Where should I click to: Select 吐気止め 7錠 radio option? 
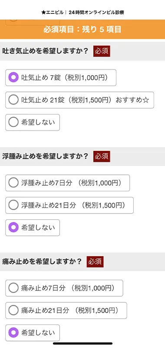tap(61, 78)
